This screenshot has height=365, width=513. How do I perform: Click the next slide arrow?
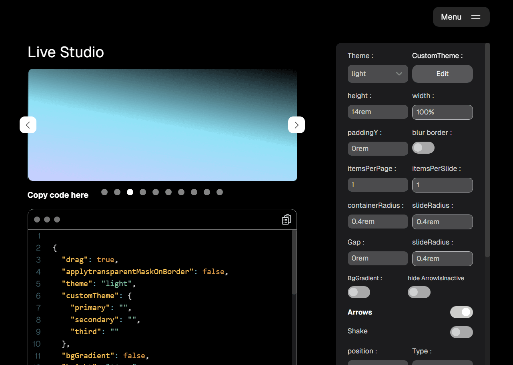[297, 125]
